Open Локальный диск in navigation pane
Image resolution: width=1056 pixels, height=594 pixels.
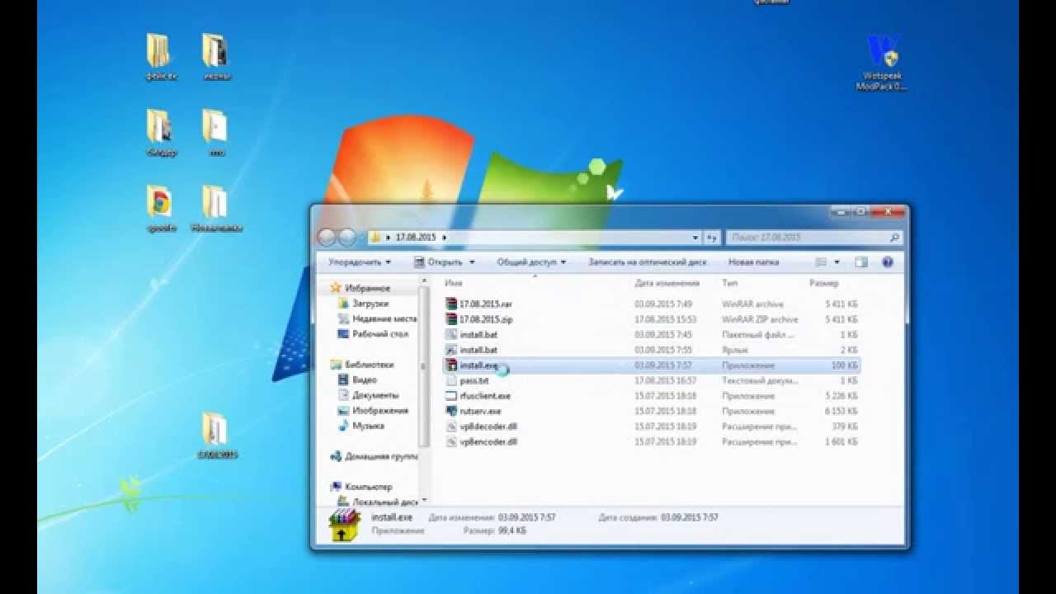[379, 501]
